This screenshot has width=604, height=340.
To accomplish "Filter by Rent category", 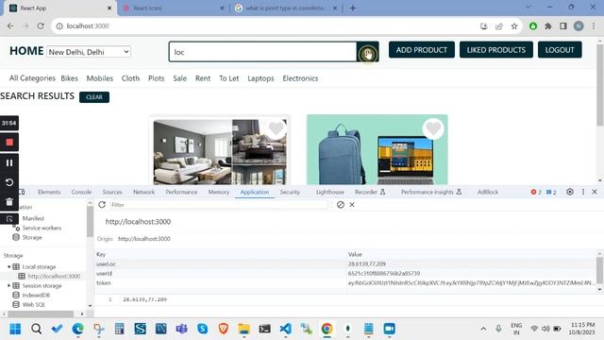I will [x=203, y=78].
